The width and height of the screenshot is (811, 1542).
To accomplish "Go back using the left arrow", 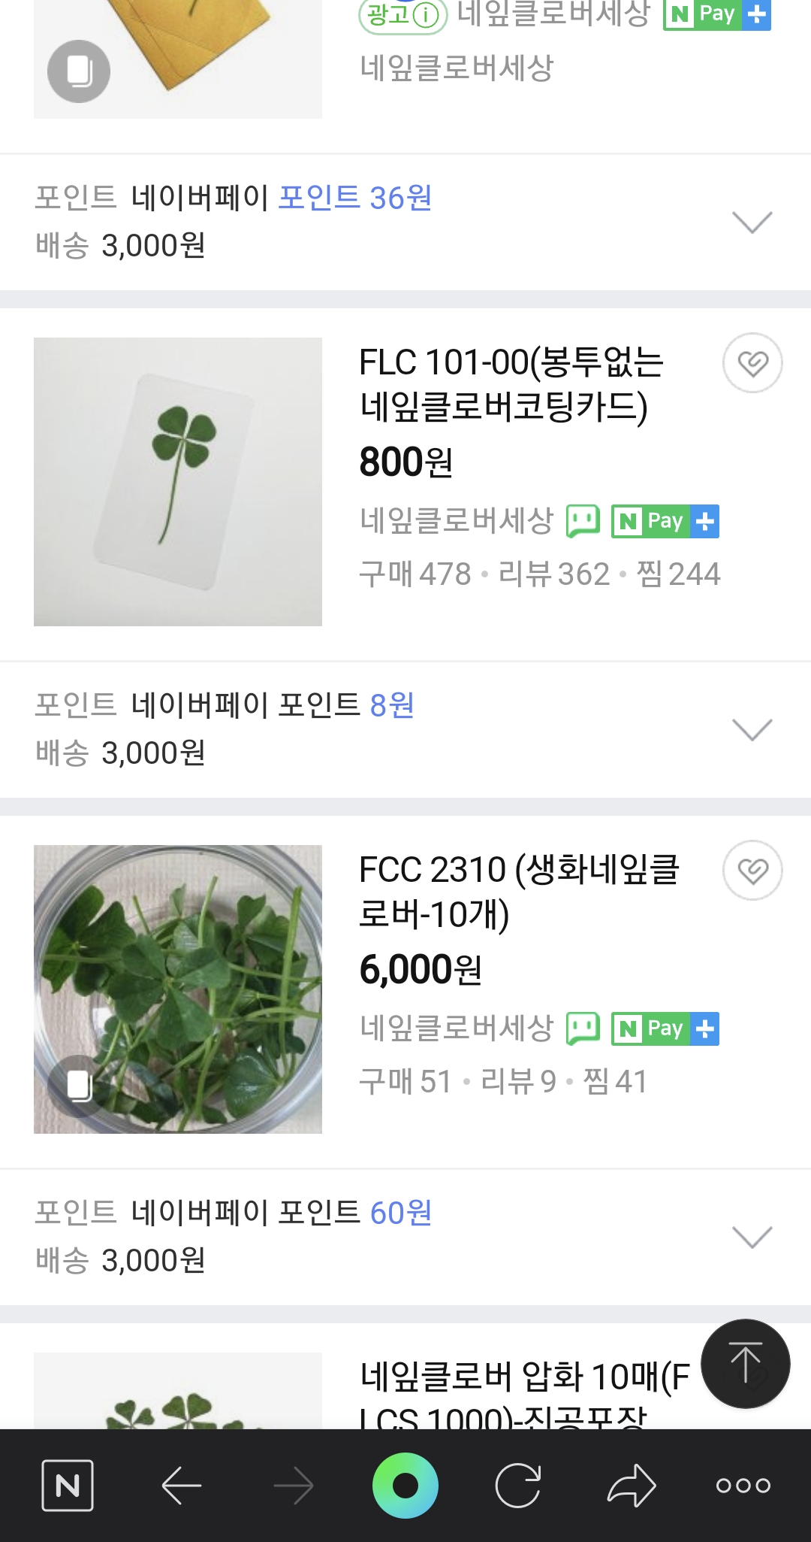I will (181, 1486).
